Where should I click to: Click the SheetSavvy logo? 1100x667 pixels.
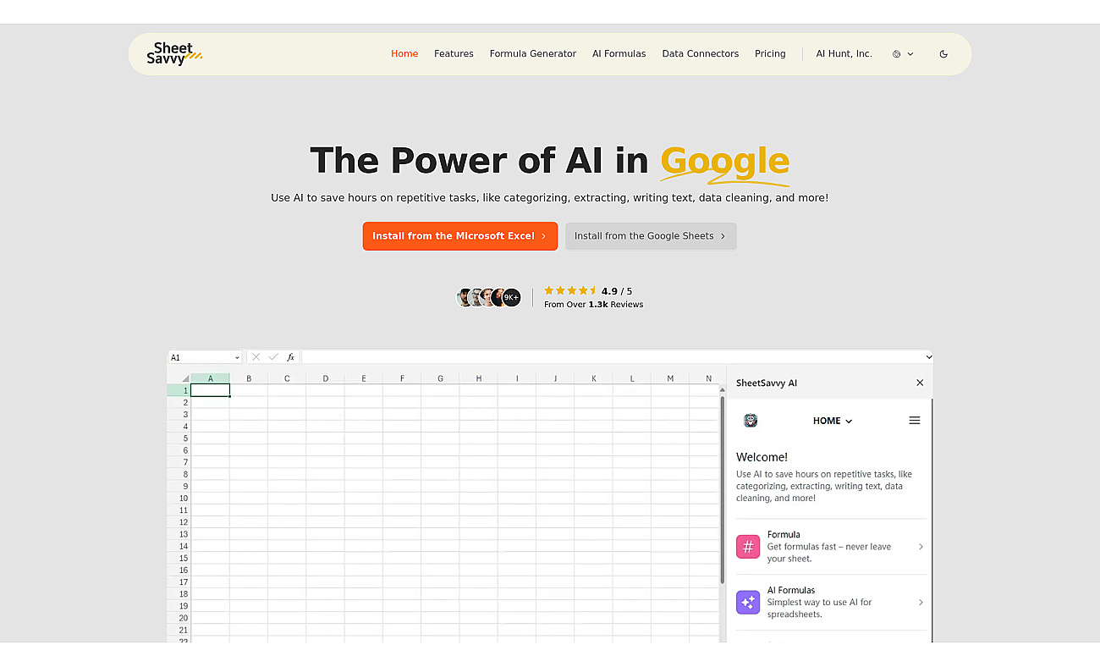click(x=174, y=53)
